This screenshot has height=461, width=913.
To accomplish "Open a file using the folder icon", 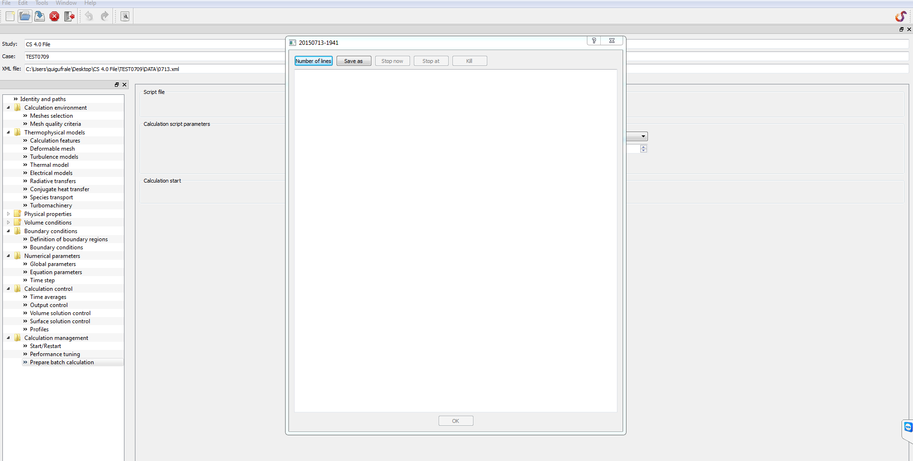I will 25,17.
